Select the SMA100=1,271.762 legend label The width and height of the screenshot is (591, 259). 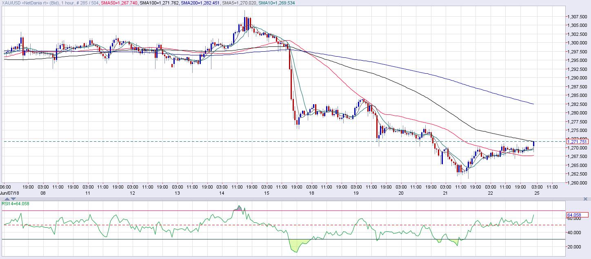tap(160, 3)
